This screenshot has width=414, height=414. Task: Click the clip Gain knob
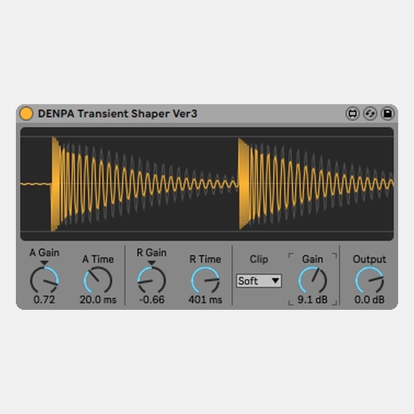pyautogui.click(x=313, y=280)
